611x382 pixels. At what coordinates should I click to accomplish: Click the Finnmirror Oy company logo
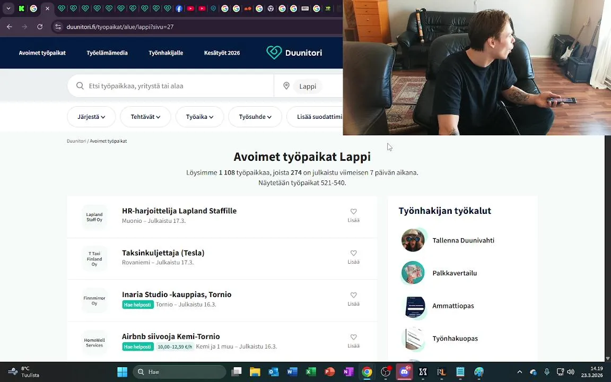(94, 300)
